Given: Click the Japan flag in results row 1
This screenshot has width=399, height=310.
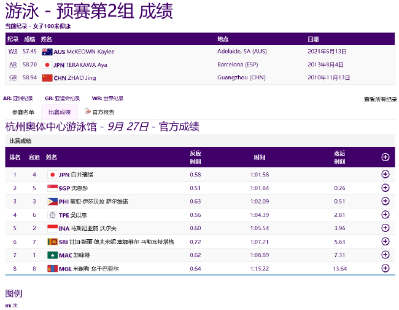Looking at the screenshot, I should (x=52, y=175).
